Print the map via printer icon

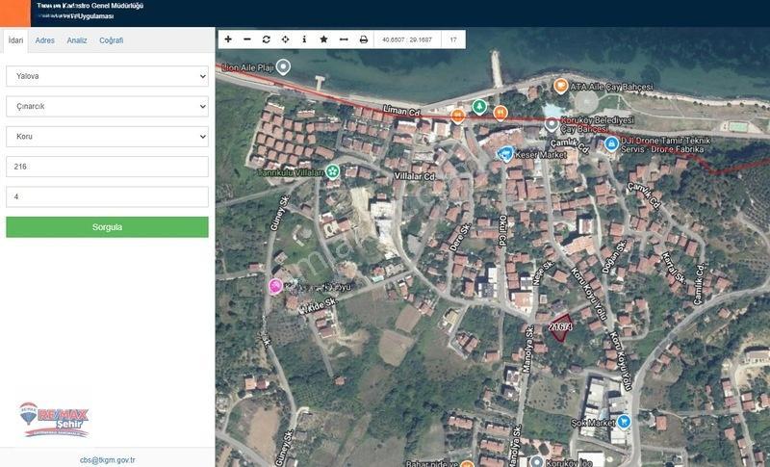[x=364, y=39]
